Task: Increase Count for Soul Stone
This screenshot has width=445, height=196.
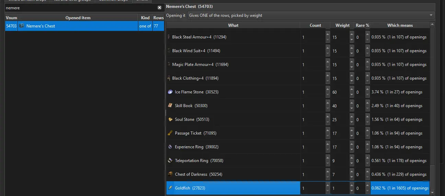Action: click(x=328, y=117)
